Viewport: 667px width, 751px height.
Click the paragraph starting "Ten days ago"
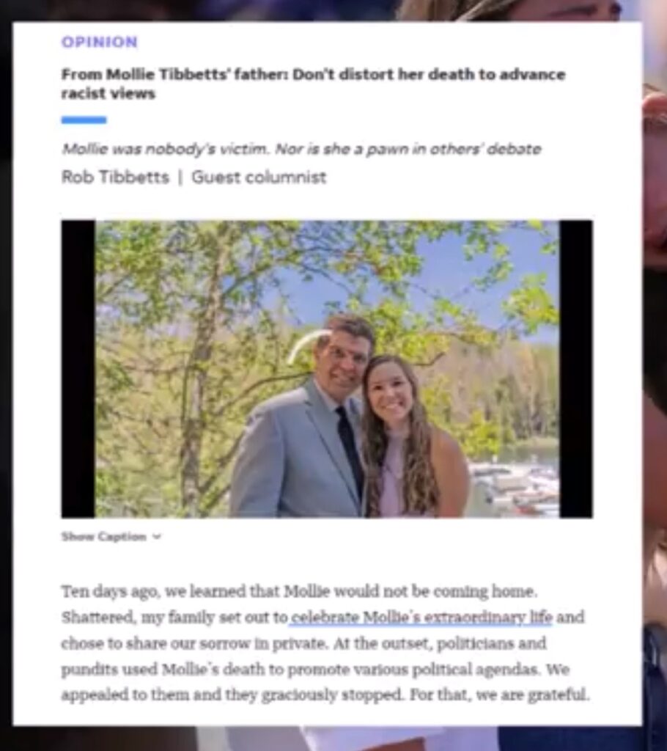click(325, 642)
